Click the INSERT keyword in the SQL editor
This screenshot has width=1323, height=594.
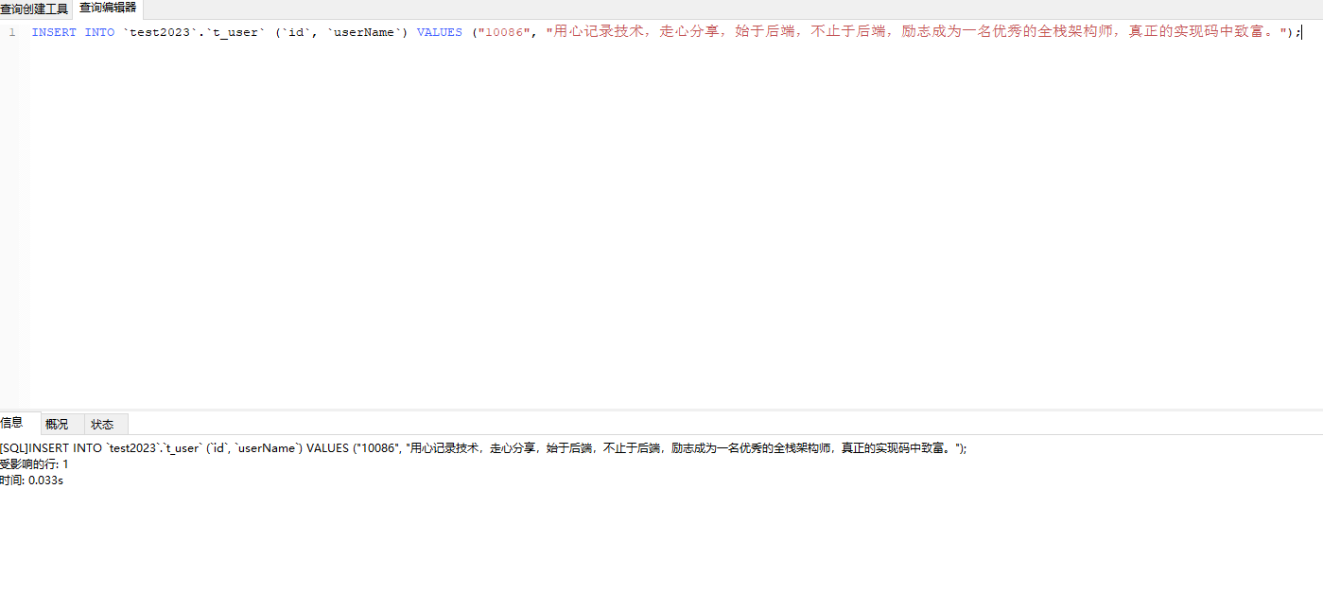(x=54, y=32)
